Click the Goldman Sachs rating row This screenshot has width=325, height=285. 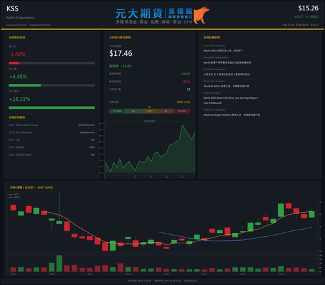click(52, 155)
